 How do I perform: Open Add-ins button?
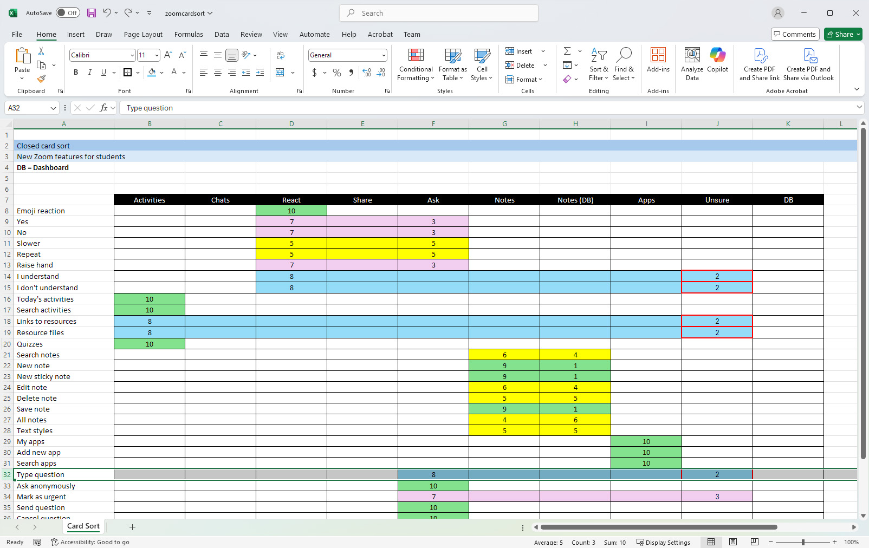tap(658, 60)
